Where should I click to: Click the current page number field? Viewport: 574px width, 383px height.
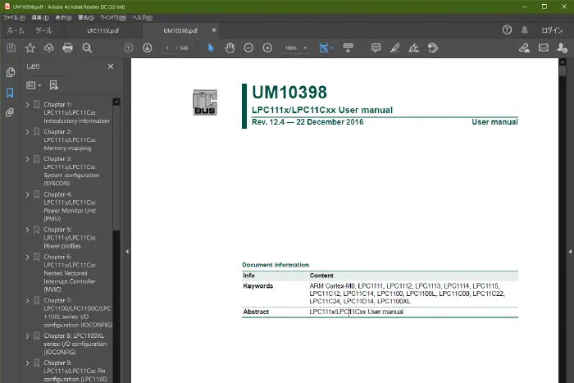[166, 48]
